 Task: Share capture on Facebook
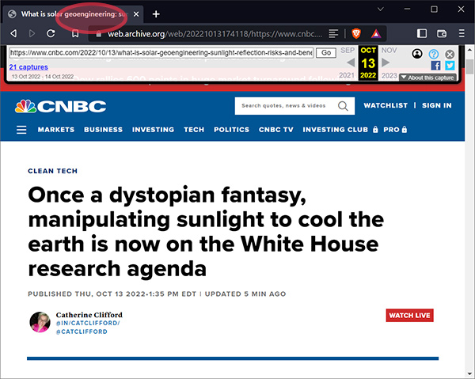[x=435, y=66]
